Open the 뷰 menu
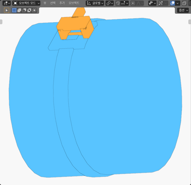The width and height of the screenshot is (191, 185). [x=45, y=3]
